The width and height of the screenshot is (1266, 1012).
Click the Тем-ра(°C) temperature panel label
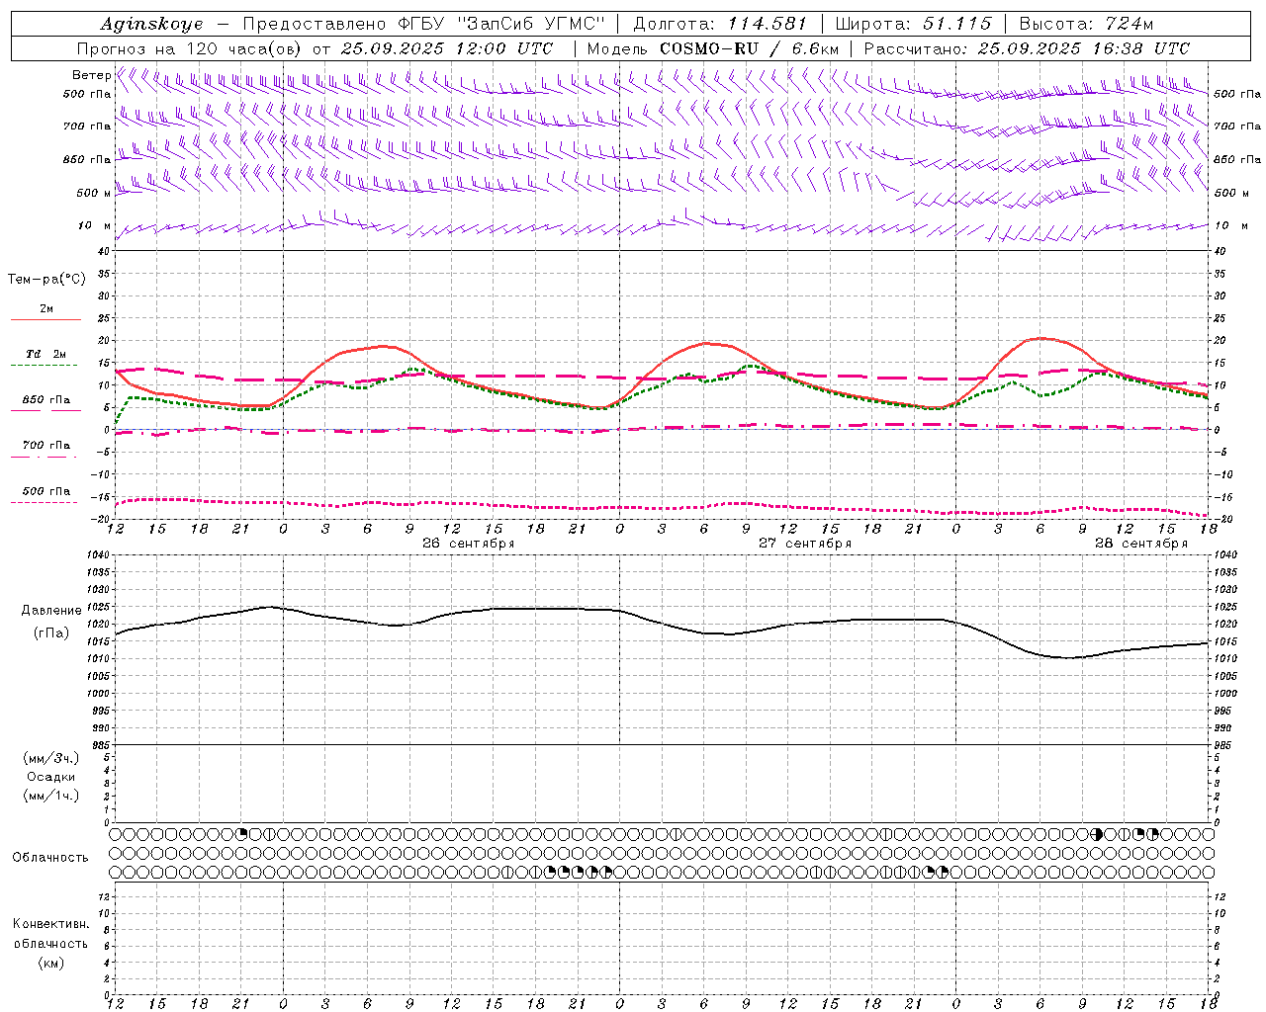click(46, 280)
